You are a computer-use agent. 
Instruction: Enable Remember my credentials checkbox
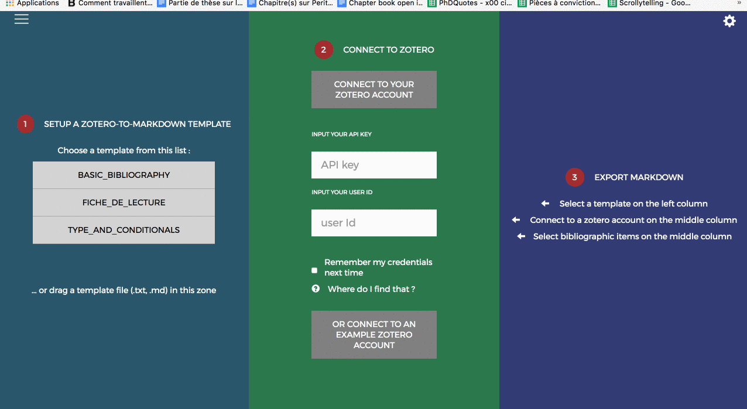(x=314, y=270)
